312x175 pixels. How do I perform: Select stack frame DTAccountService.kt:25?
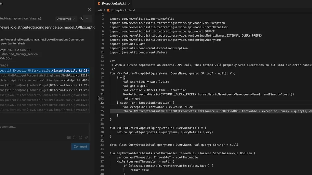click(45, 90)
